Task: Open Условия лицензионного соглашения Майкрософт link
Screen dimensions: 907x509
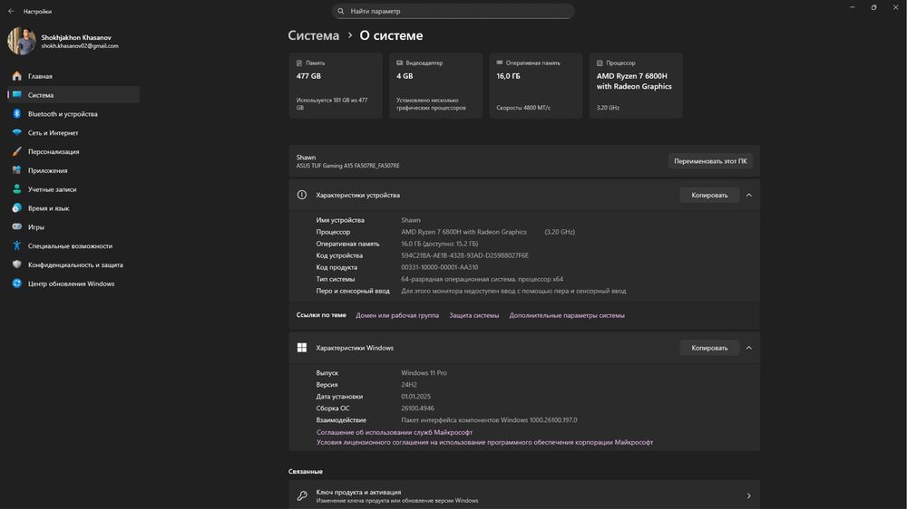Action: (x=484, y=442)
